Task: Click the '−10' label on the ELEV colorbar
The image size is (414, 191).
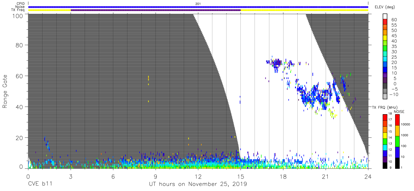Action: [393, 94]
